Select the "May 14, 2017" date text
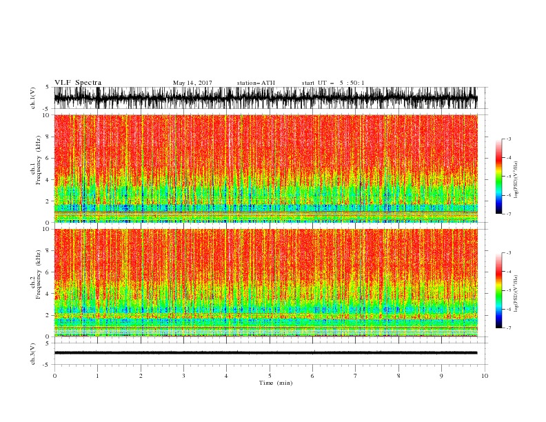 192,83
